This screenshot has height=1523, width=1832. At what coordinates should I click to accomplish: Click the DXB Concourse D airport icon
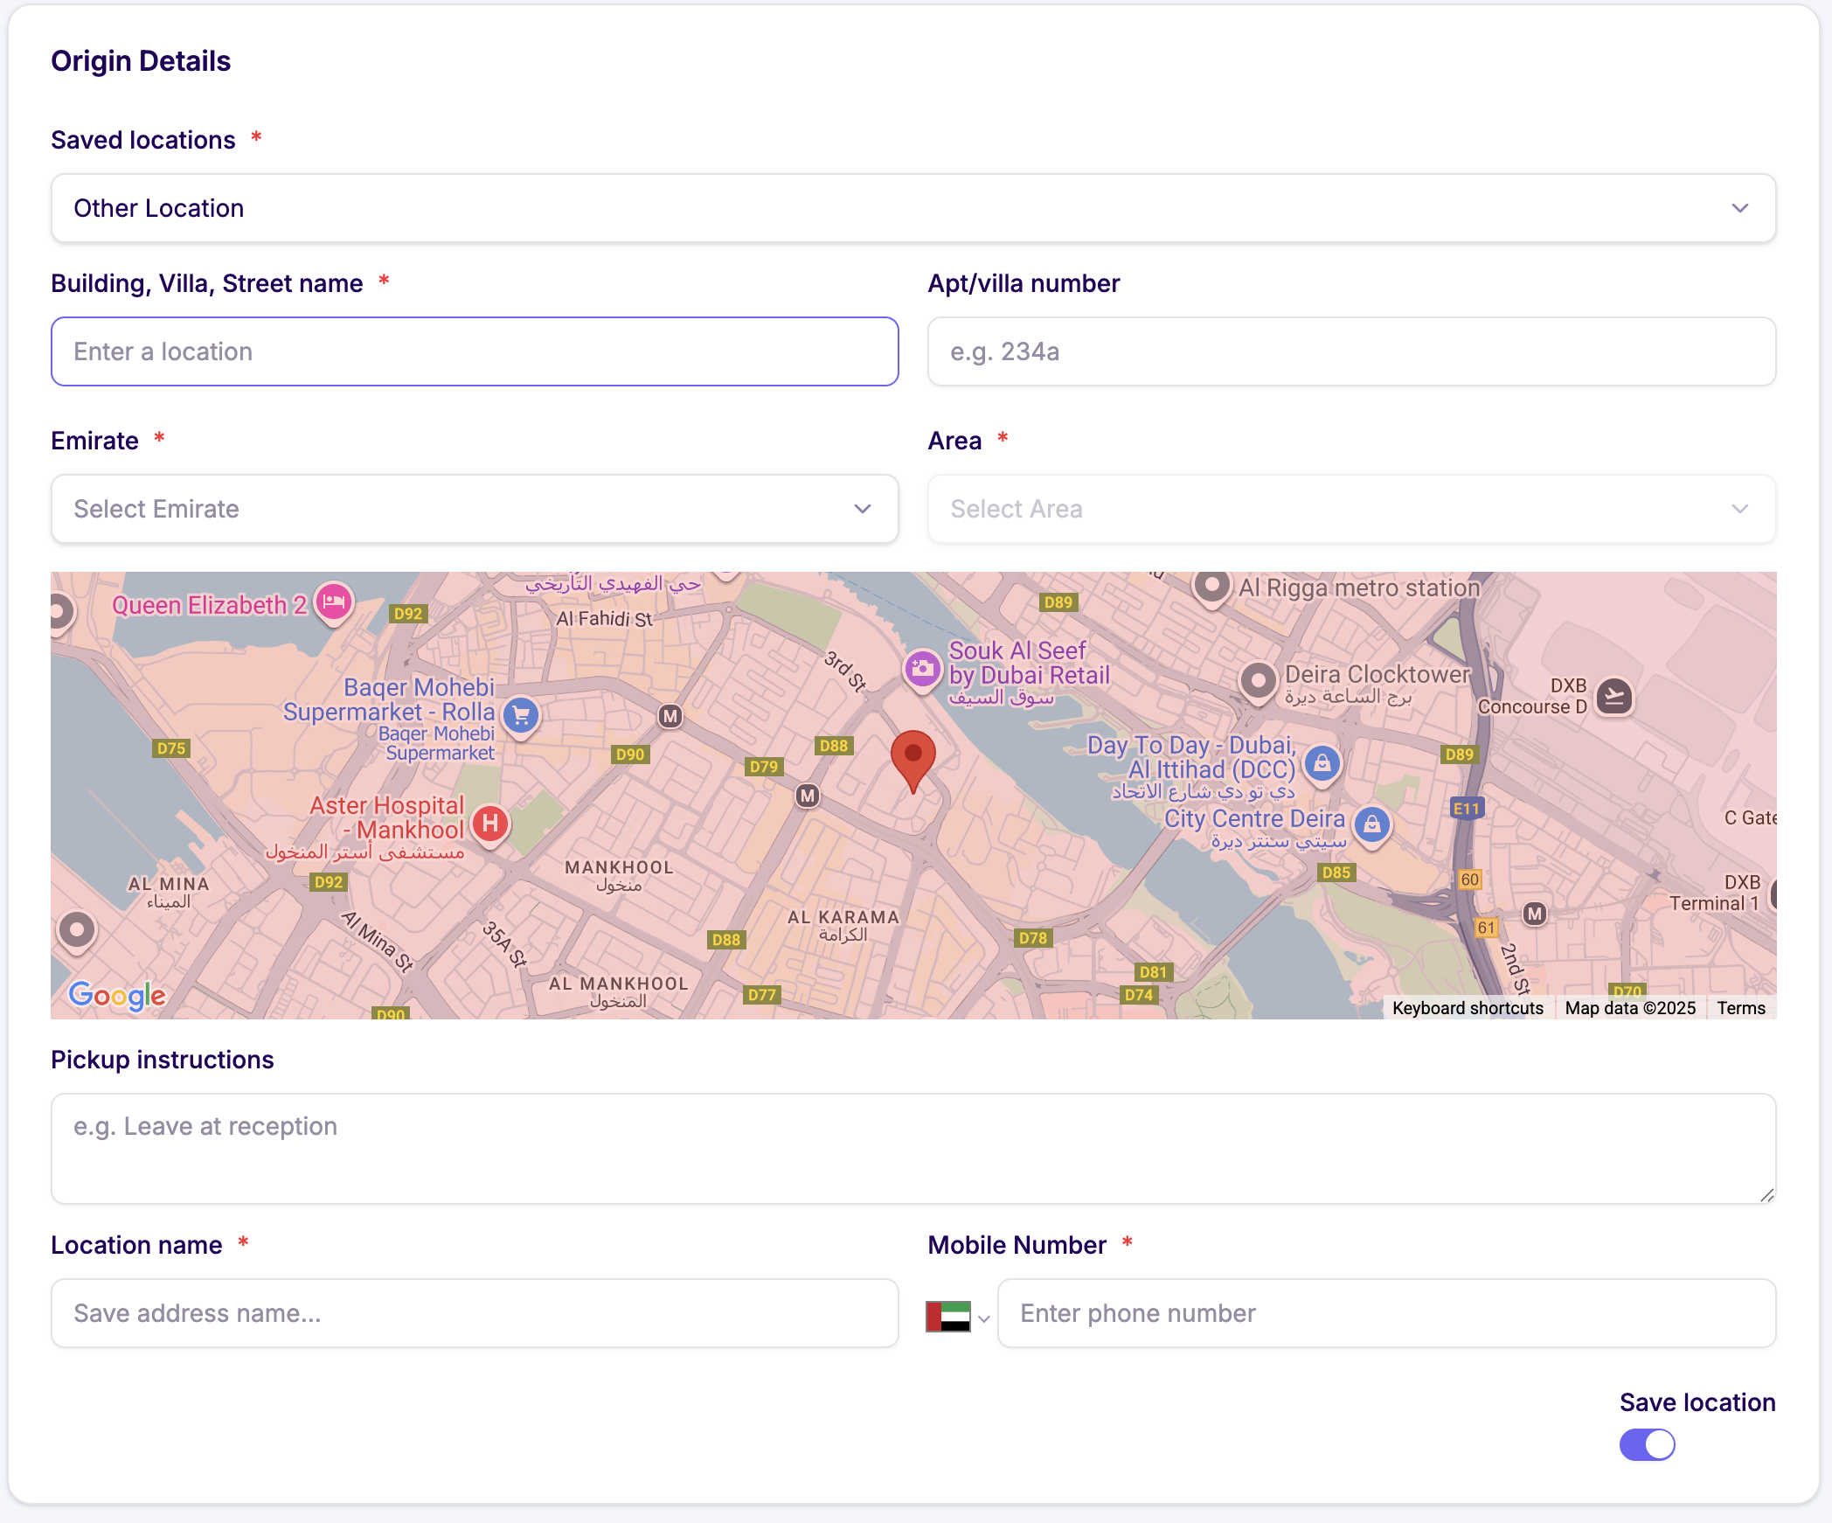(x=1613, y=697)
